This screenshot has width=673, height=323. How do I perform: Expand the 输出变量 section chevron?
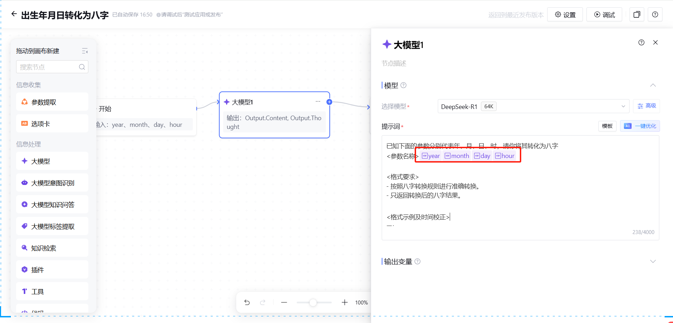[x=653, y=261]
